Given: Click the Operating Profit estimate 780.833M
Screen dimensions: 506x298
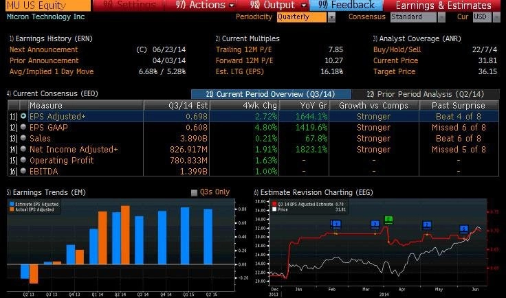Looking at the screenshot, I should (188, 160).
